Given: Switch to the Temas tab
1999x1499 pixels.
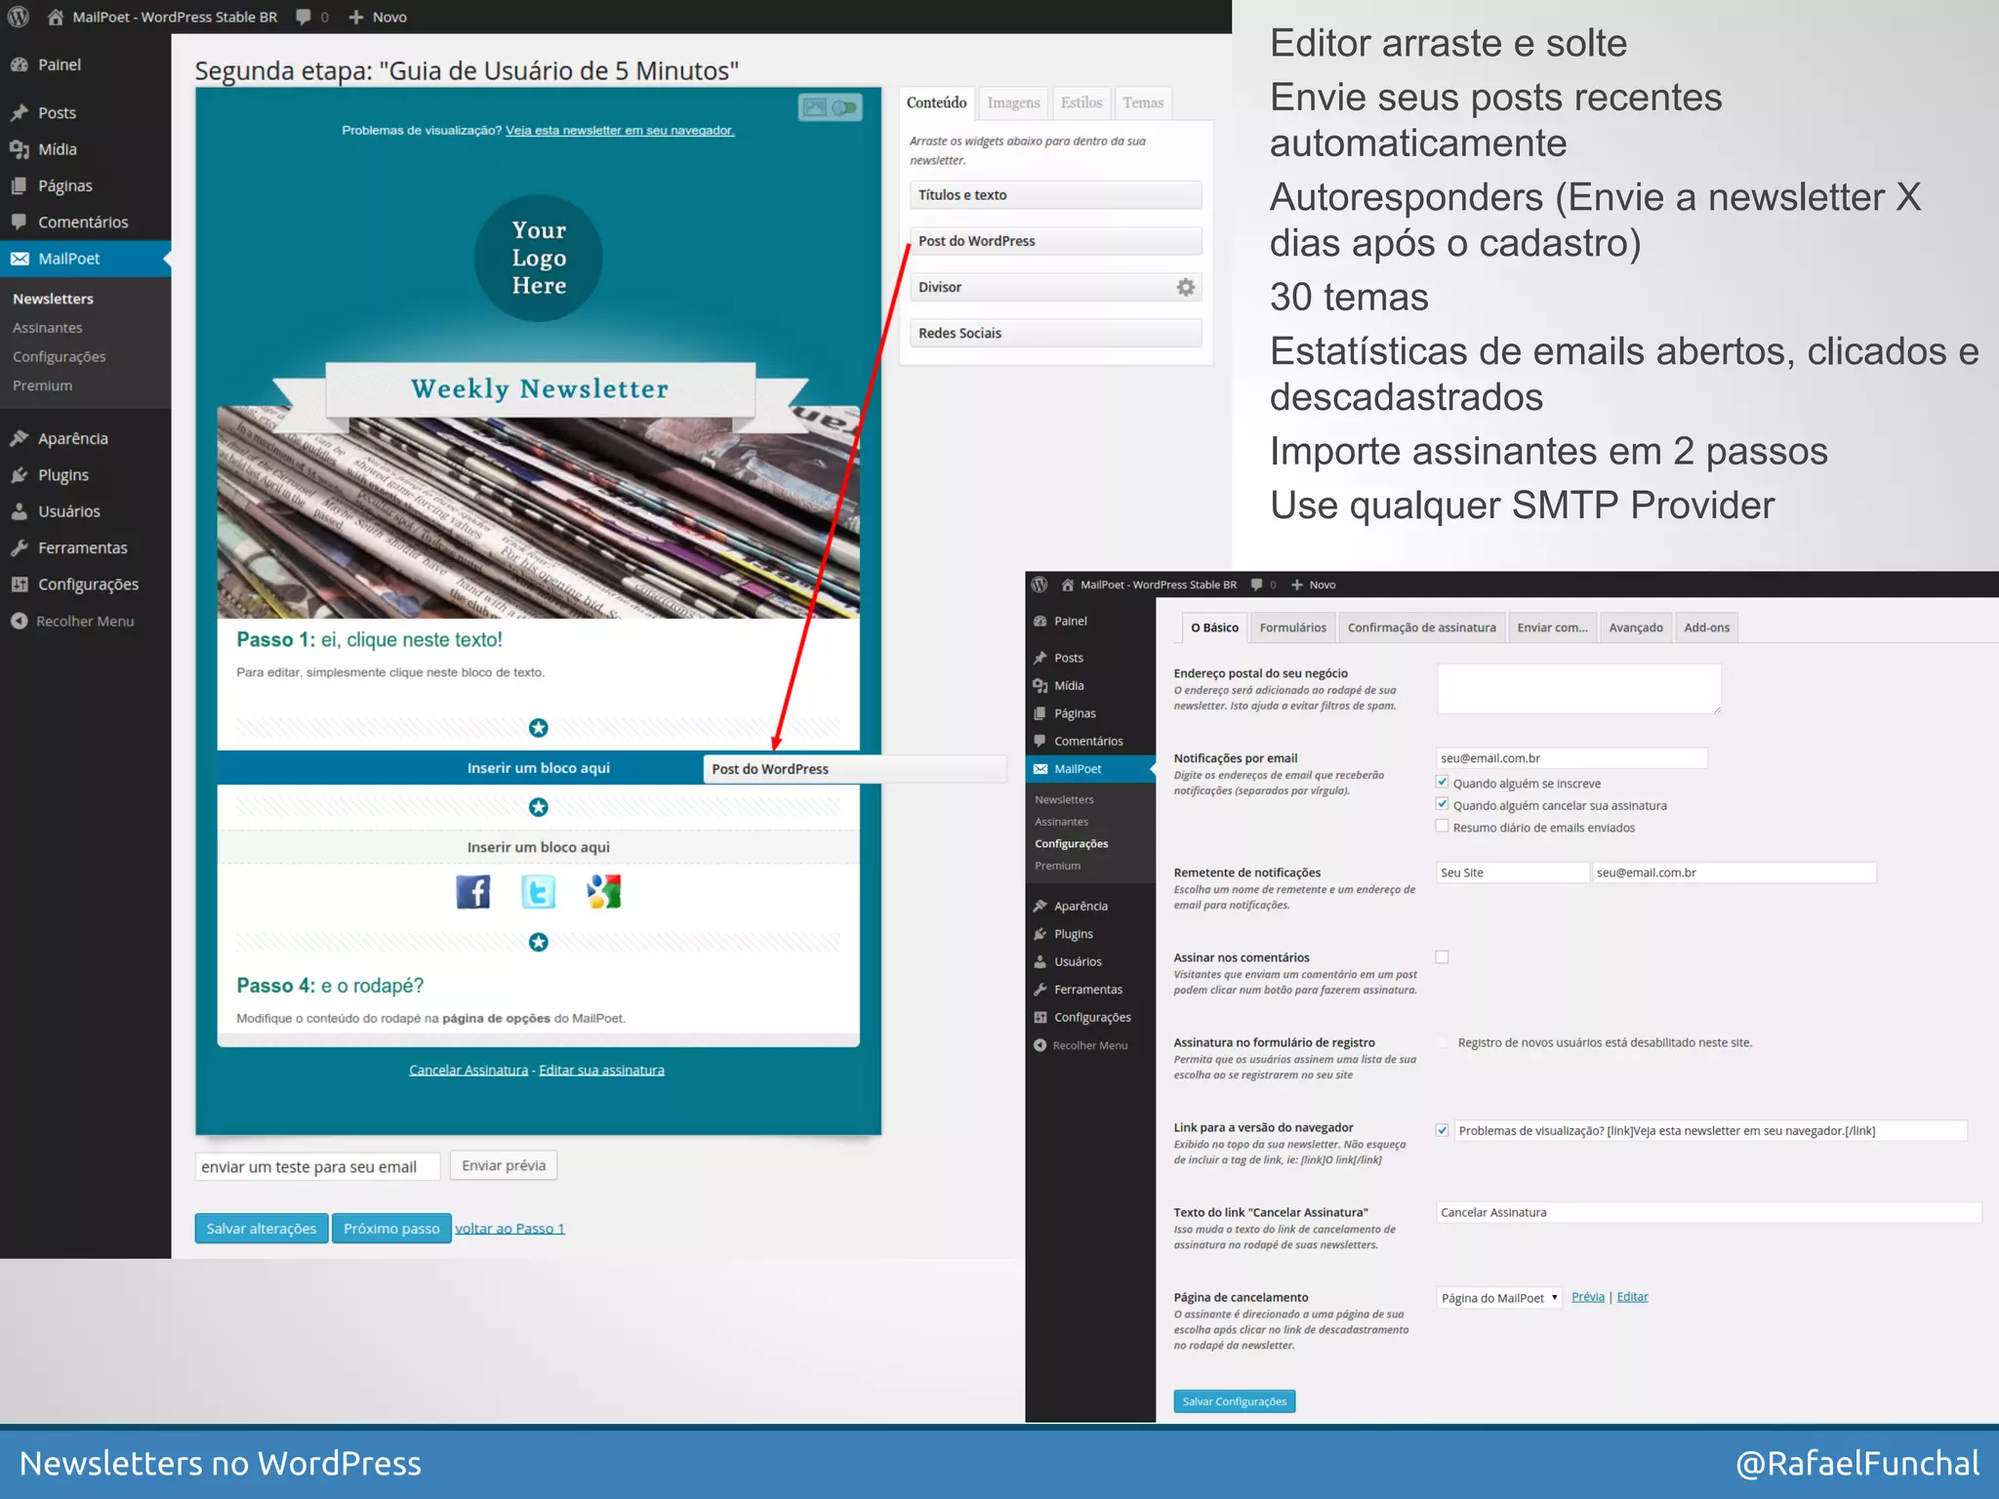Looking at the screenshot, I should click(1143, 102).
